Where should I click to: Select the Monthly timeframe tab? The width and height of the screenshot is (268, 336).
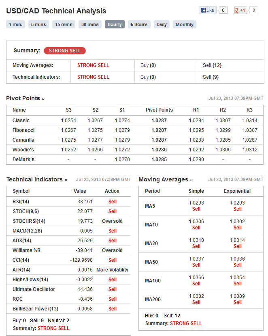click(185, 24)
